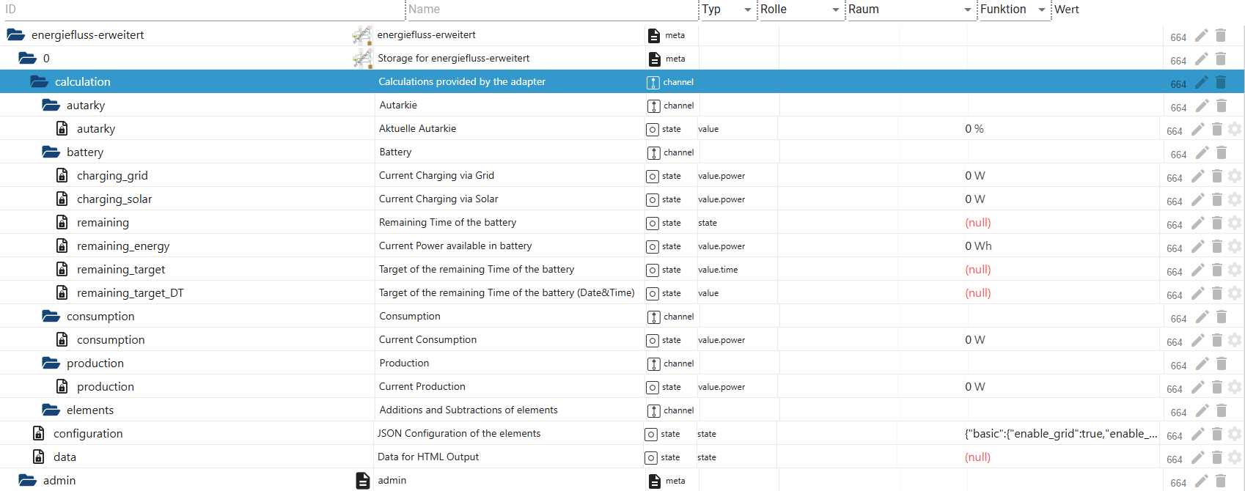
Task: Click the configuration JSON value
Action: pos(1060,434)
